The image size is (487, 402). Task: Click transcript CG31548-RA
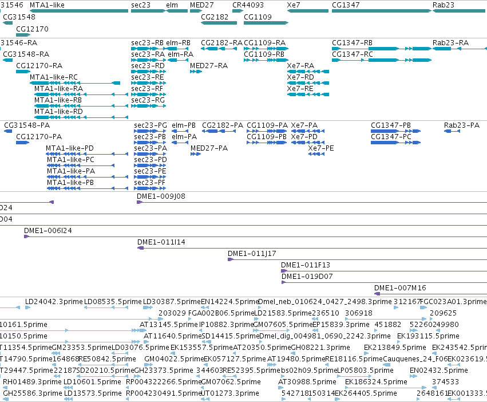tap(8, 60)
